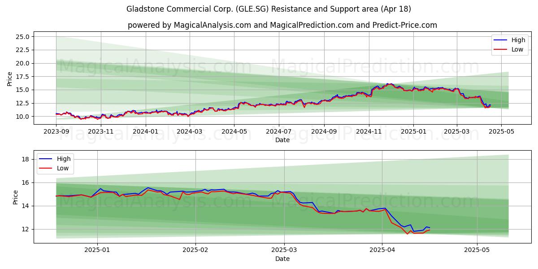
Task: Click the 18 tick on bottom chart
Action: pyautogui.click(x=26, y=159)
